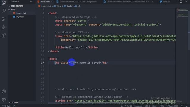The image size is (190, 107).
Task: Click the feedback icon in status bar
Action: [x=182, y=106]
